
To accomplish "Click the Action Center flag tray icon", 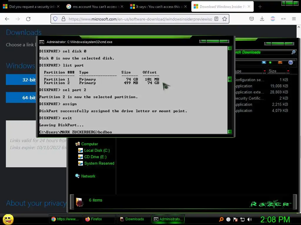I will (235, 219).
